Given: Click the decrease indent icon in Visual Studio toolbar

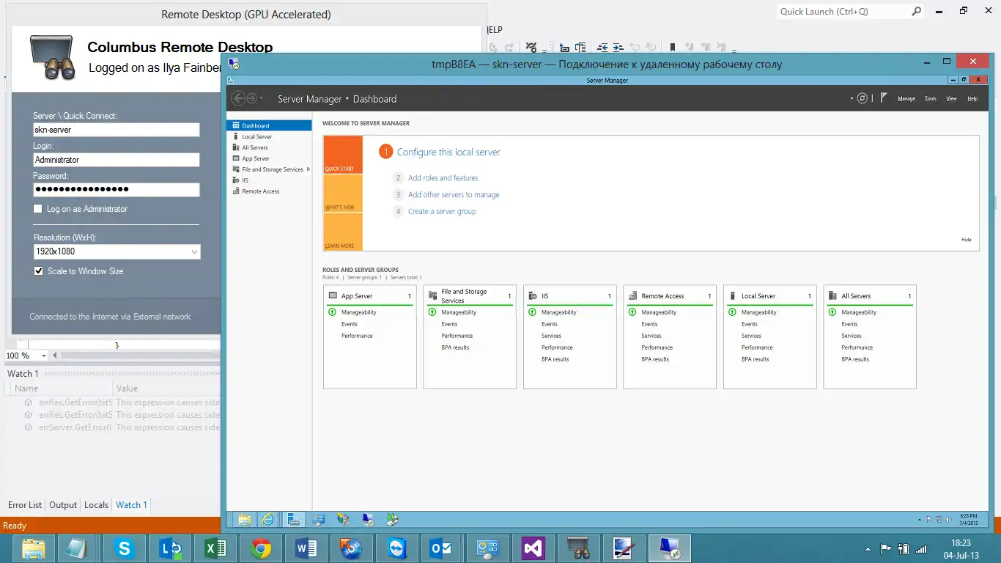Looking at the screenshot, I should [602, 48].
